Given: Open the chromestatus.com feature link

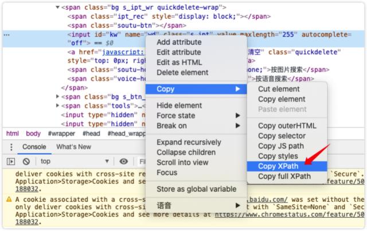Looking at the screenshot, I should click(290, 214).
